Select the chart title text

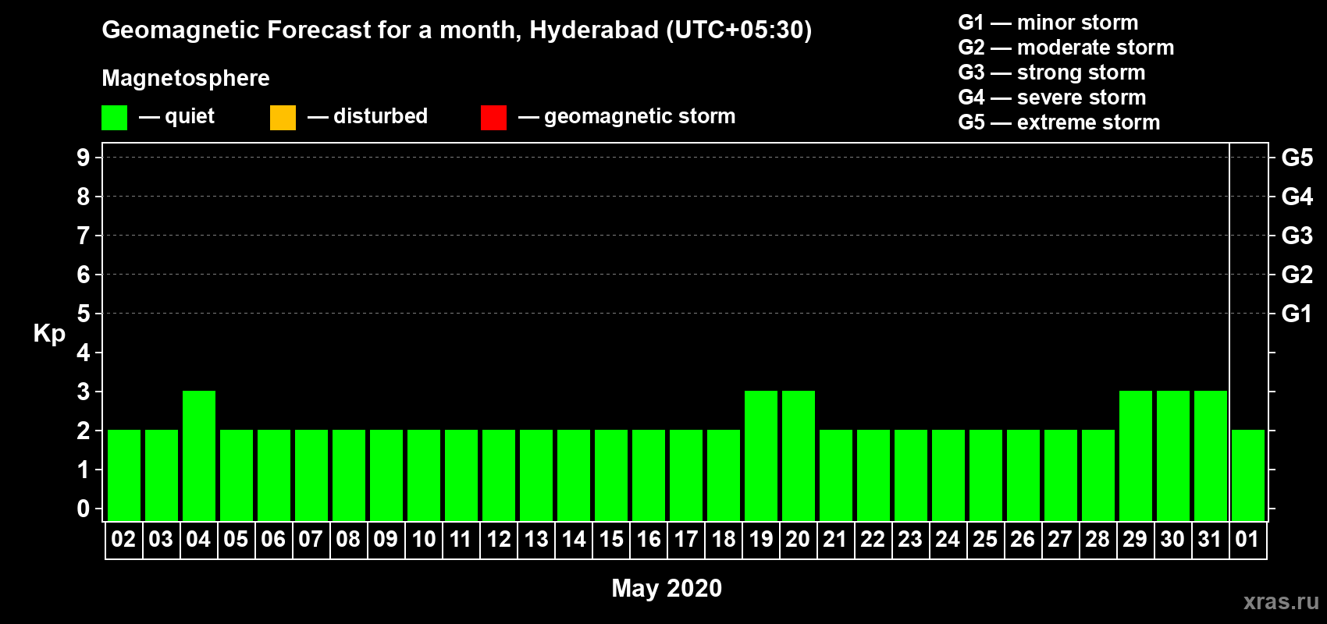(x=457, y=30)
